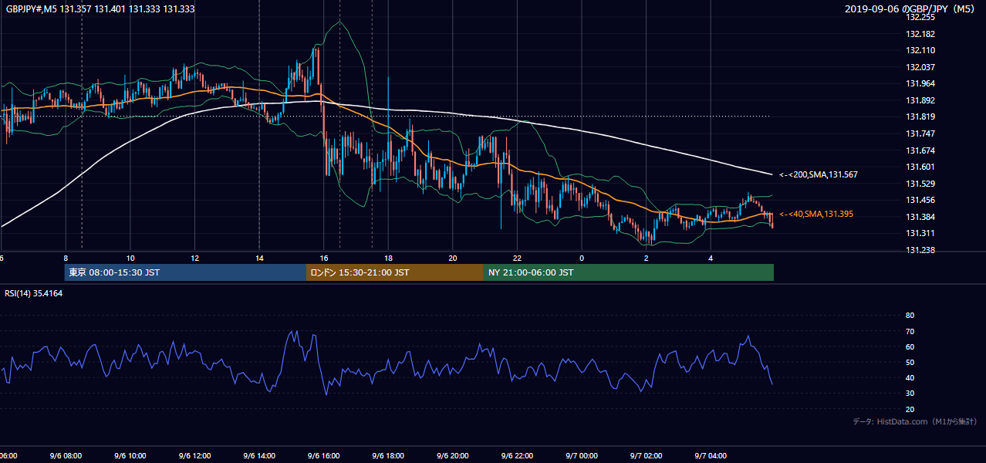This screenshot has height=463, width=986.
Task: Click hour label 20 under the price chart
Action: pyautogui.click(x=453, y=258)
